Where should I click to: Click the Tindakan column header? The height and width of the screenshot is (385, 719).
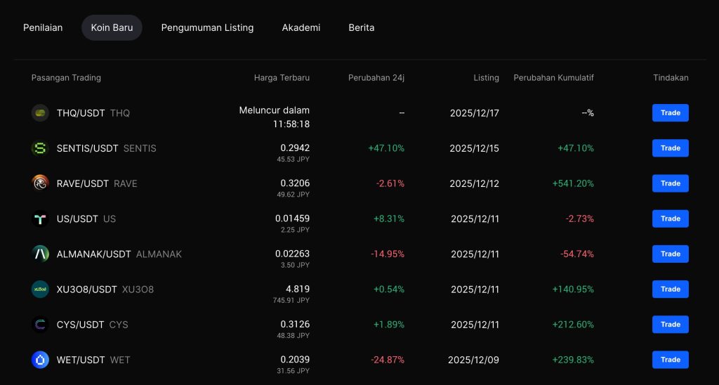tap(671, 78)
